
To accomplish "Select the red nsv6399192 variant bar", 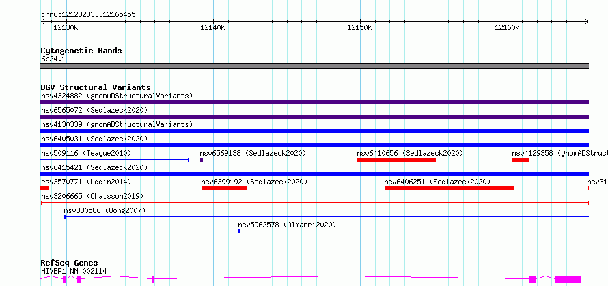I will [224, 188].
